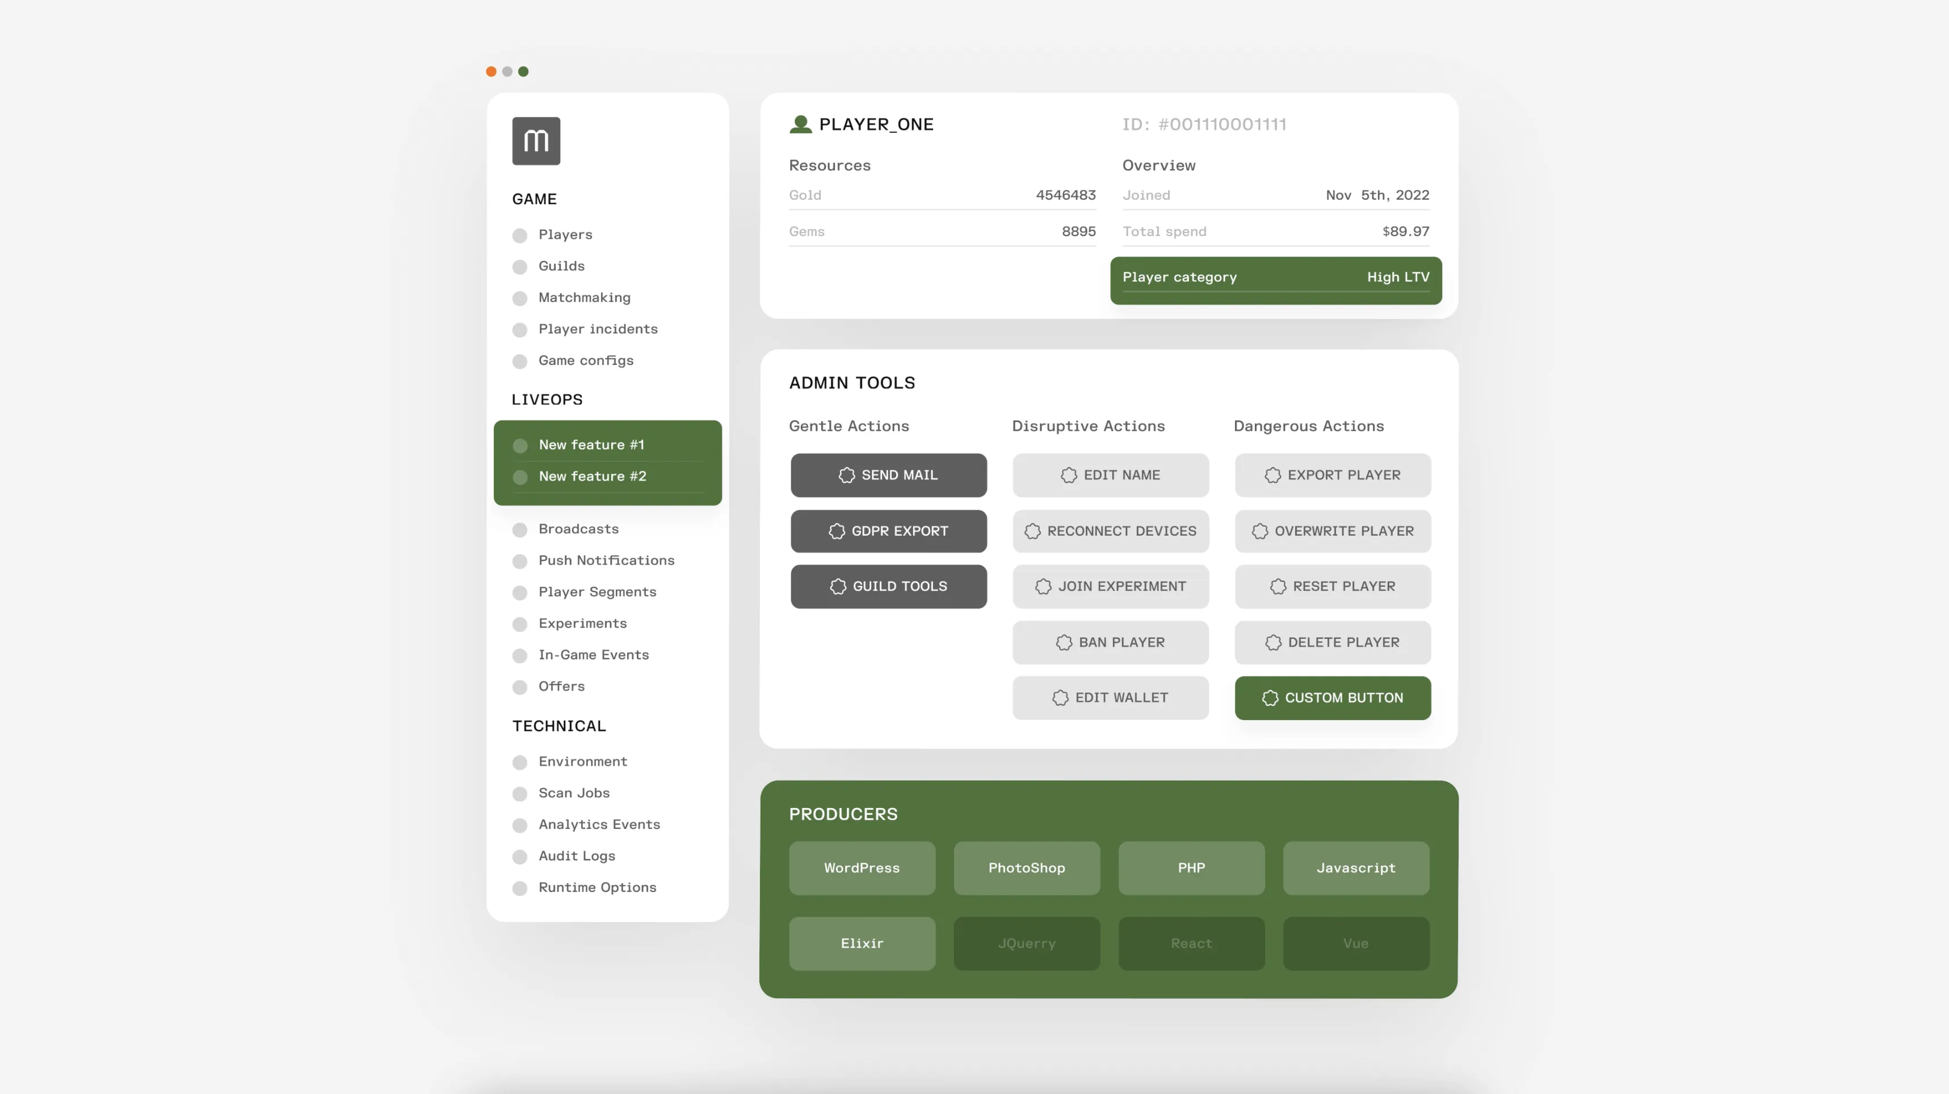Image resolution: width=1949 pixels, height=1094 pixels.
Task: Click the envelope icon on Send Mail
Action: coord(848,475)
